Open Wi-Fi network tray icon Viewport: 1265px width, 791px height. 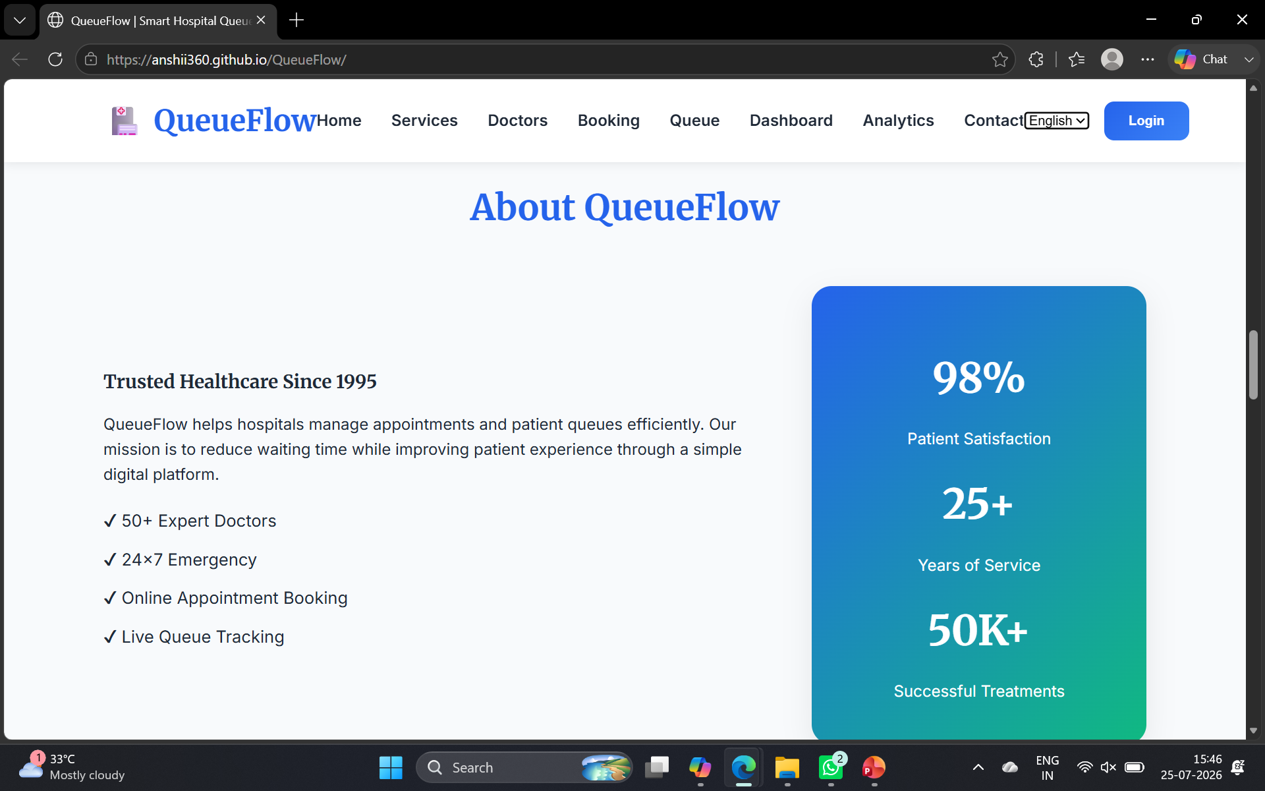coord(1084,767)
